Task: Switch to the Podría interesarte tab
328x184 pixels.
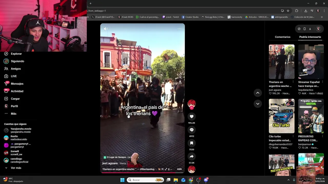Action: (310, 37)
